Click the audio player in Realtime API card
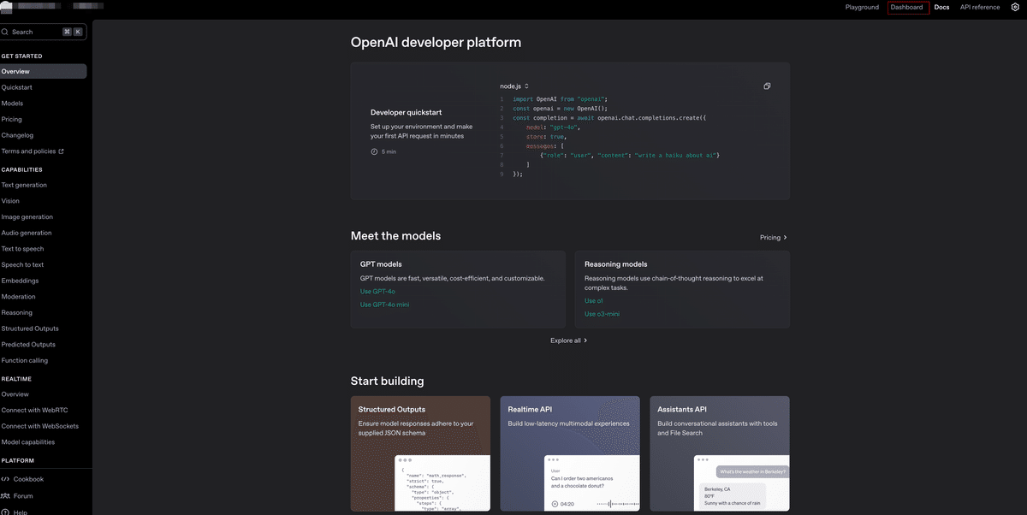This screenshot has width=1027, height=515. click(x=595, y=504)
